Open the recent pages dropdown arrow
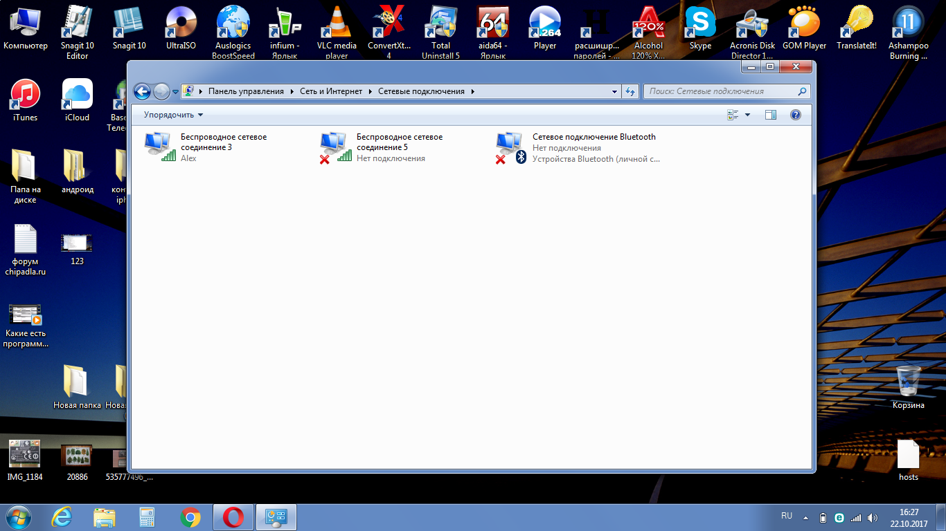Image resolution: width=946 pixels, height=531 pixels. (x=175, y=91)
